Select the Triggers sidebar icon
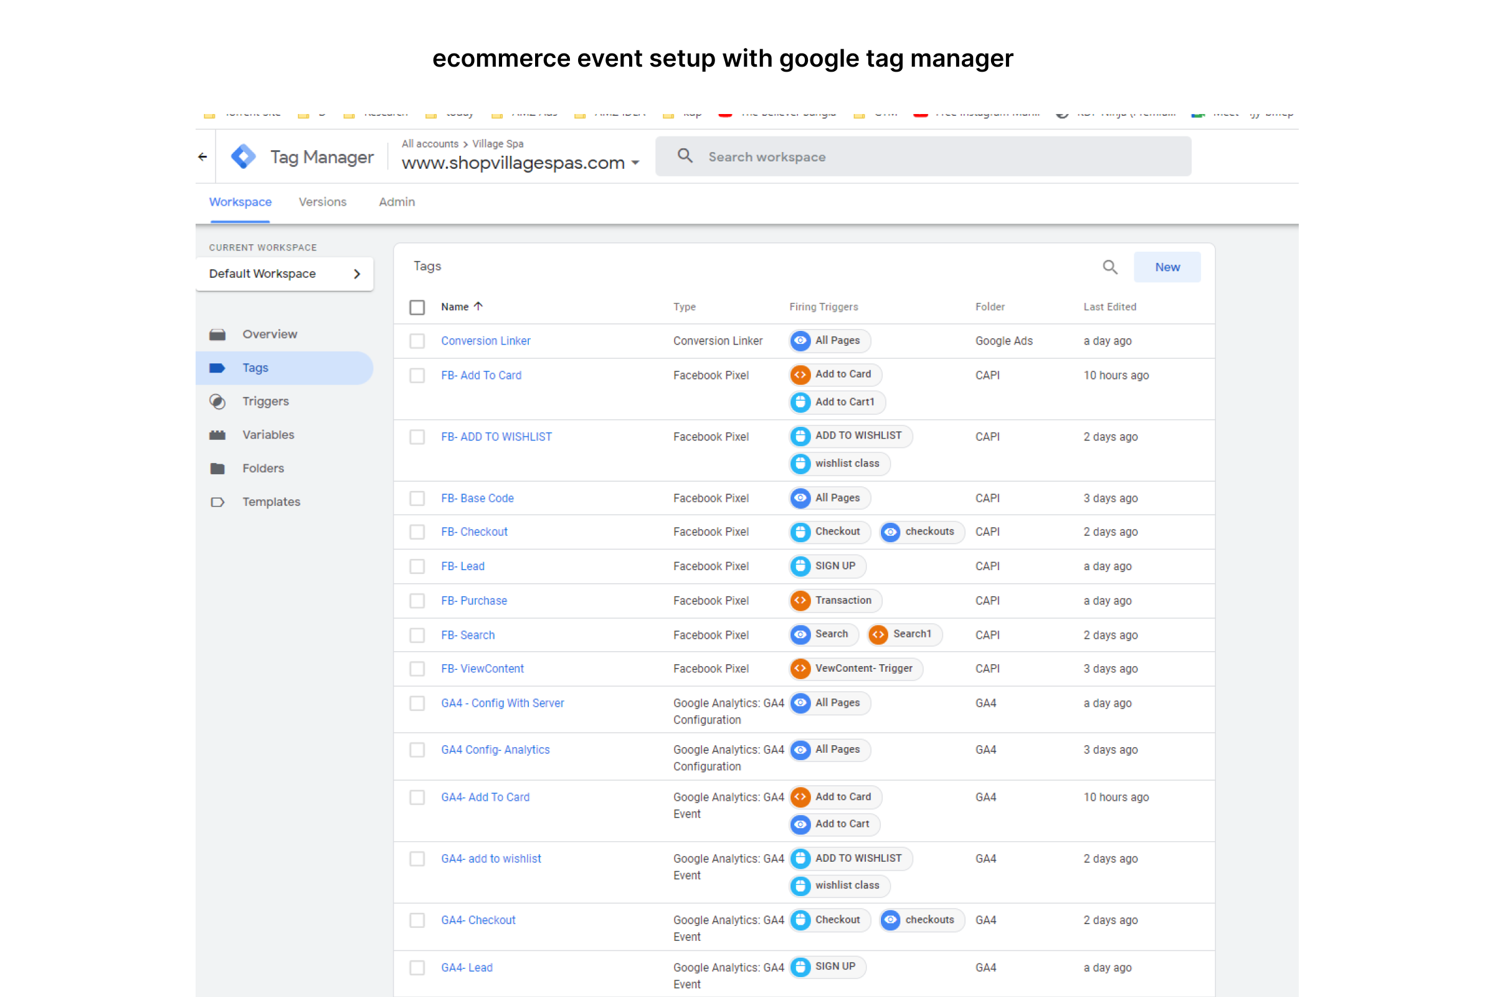 218,401
